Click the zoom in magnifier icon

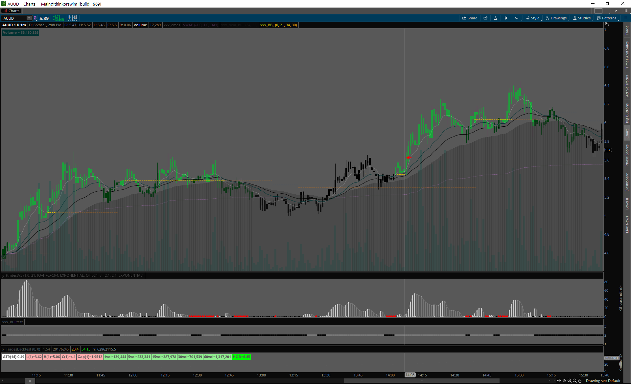pos(570,381)
